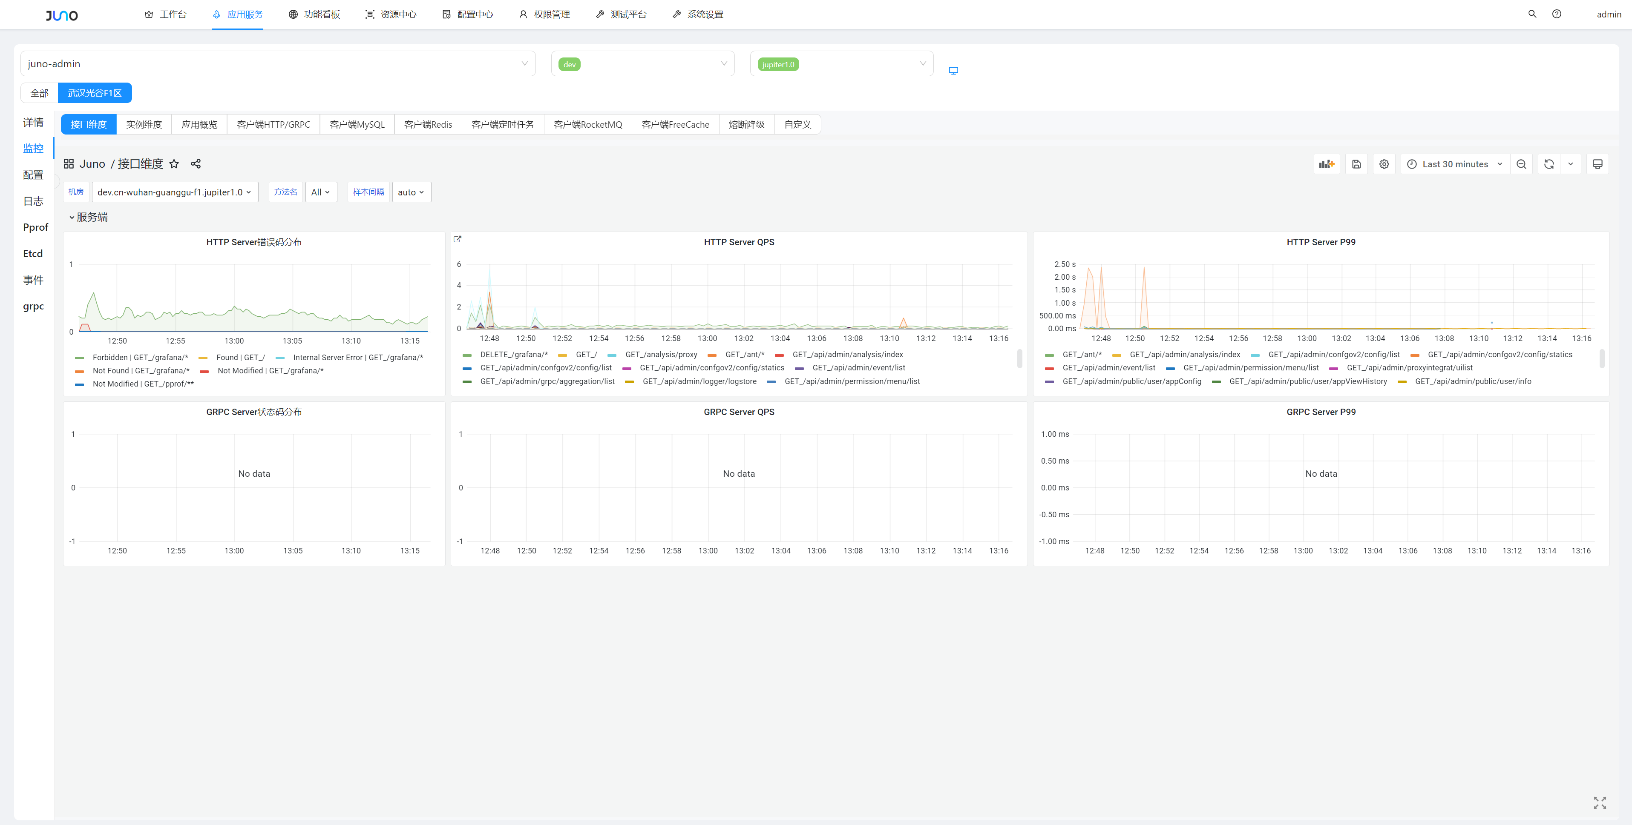Open the 权限管理 top menu
This screenshot has height=825, width=1632.
[x=544, y=14]
